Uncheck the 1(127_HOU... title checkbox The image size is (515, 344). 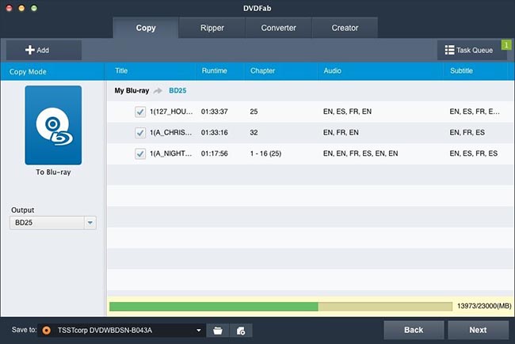(x=140, y=112)
